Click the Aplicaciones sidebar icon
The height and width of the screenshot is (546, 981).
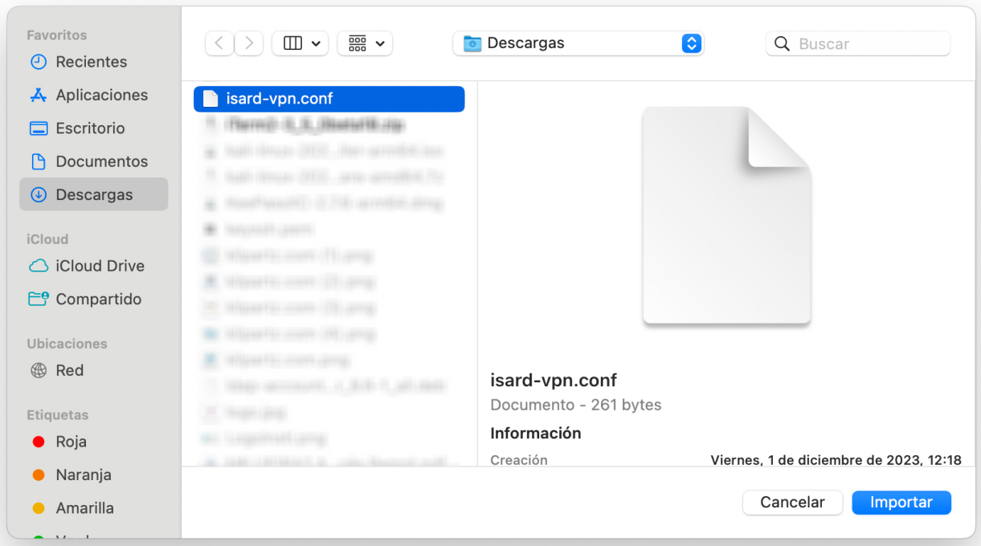(39, 96)
